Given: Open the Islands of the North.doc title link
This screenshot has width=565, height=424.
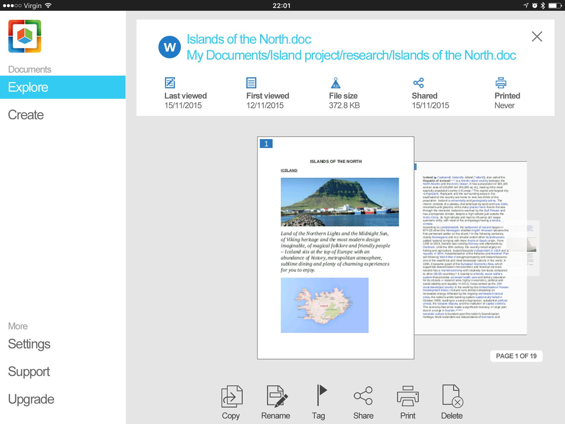Looking at the screenshot, I should coord(249,39).
